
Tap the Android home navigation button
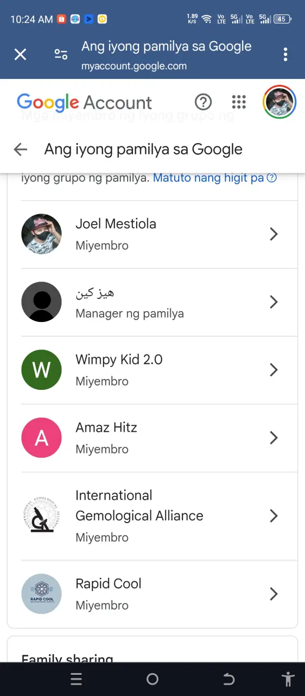click(x=152, y=679)
